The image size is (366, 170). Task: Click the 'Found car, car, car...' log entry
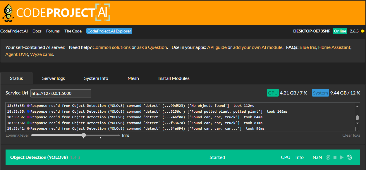(x=136, y=128)
